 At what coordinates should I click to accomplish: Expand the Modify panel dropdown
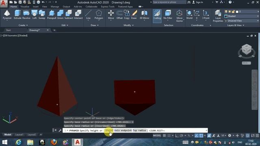click(128, 25)
